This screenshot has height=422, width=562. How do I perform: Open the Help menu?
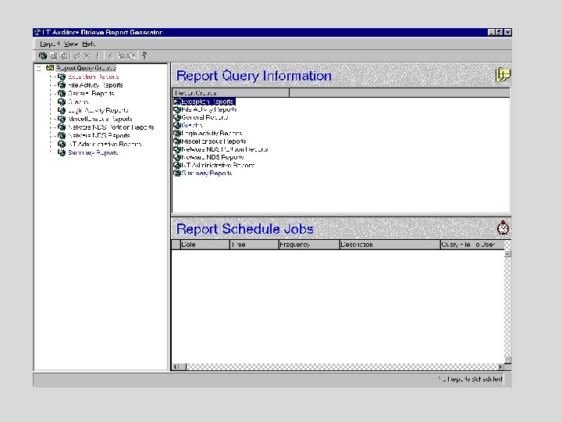click(x=88, y=44)
